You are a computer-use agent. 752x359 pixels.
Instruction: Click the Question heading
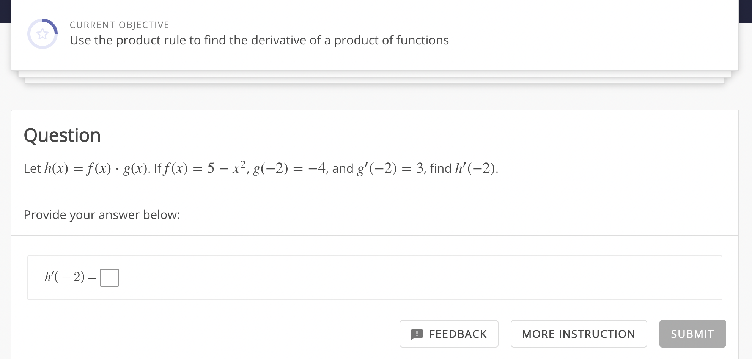[x=62, y=135]
